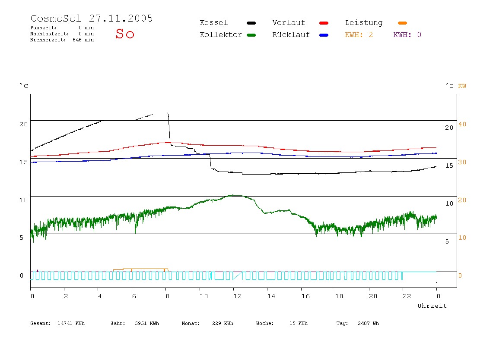
Task: Click the orange right-axis label '30'
Action: pyautogui.click(x=462, y=162)
